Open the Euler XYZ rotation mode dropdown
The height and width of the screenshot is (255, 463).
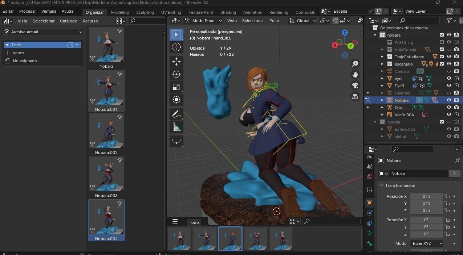[x=427, y=243]
